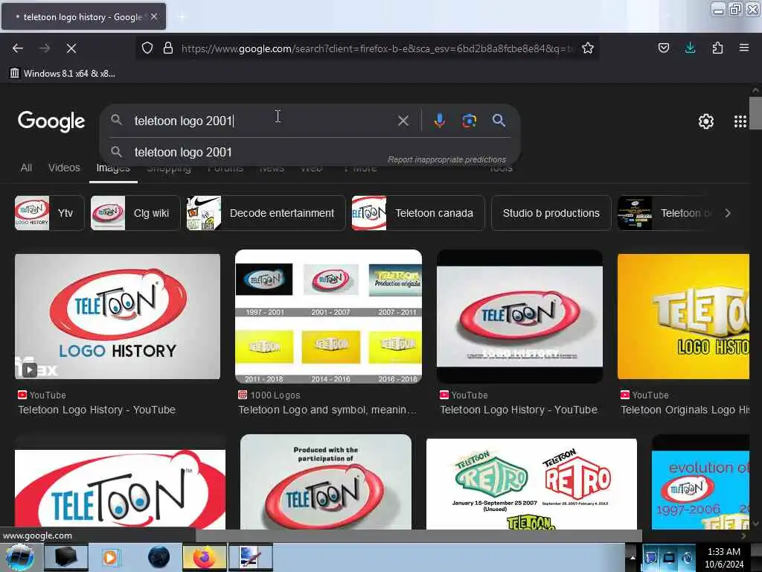Open the Google apps grid
This screenshot has width=762, height=572.
[x=740, y=121]
